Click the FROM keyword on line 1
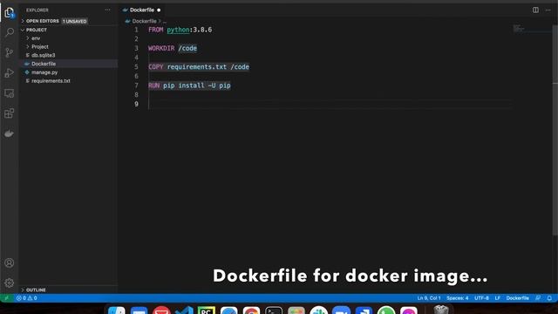The image size is (558, 314). [x=155, y=30]
